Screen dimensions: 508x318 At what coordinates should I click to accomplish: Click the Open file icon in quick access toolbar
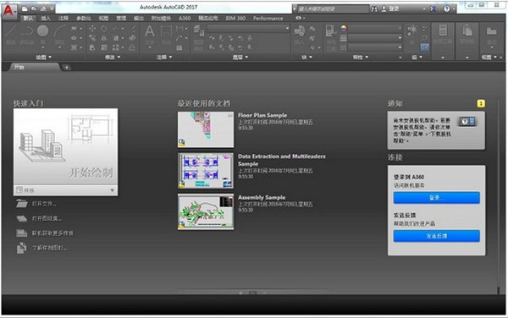pos(34,8)
